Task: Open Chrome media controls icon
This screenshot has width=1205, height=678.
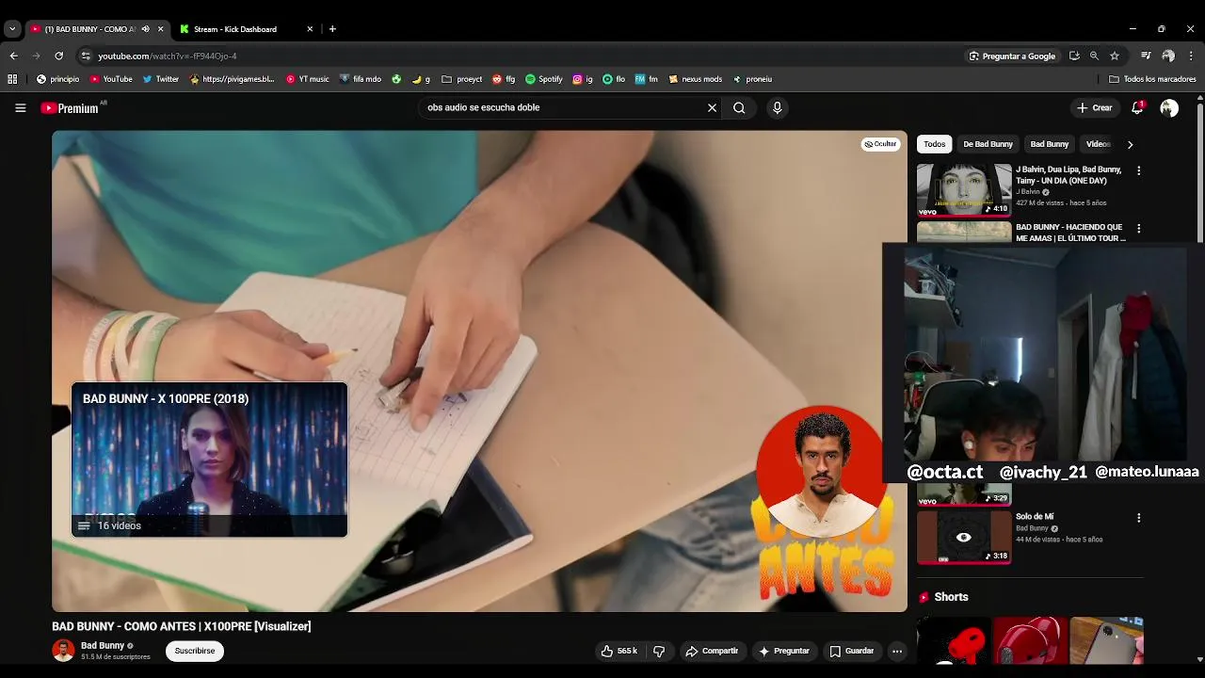Action: pyautogui.click(x=1146, y=56)
